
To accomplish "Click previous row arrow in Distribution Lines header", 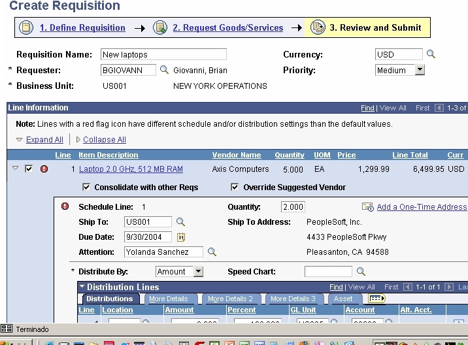I will click(x=407, y=287).
